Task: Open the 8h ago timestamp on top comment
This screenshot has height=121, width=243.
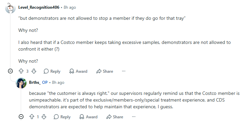Action: point(70,7)
